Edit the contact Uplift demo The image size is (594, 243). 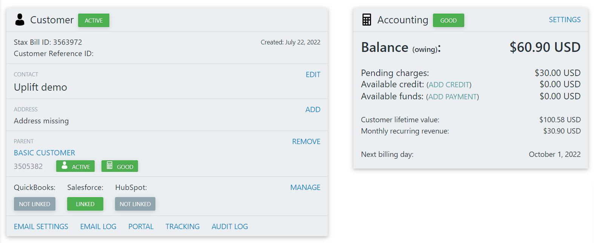(313, 74)
